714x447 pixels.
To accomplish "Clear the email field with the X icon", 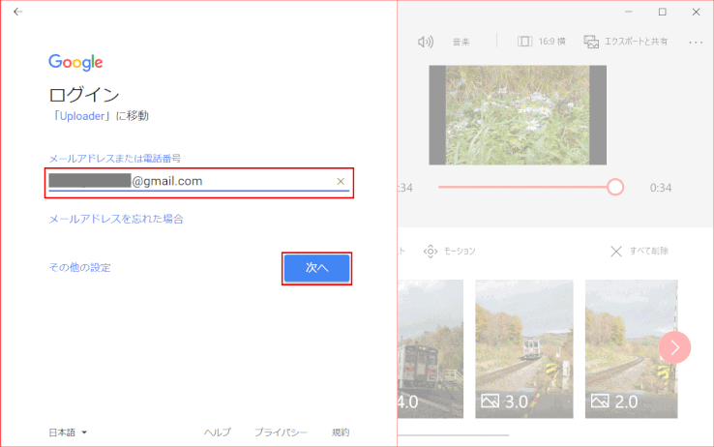I will point(341,181).
